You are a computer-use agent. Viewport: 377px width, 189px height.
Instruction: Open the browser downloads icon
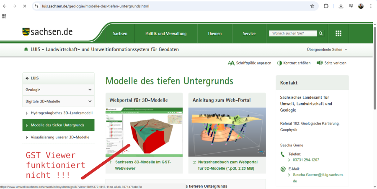(341, 6)
